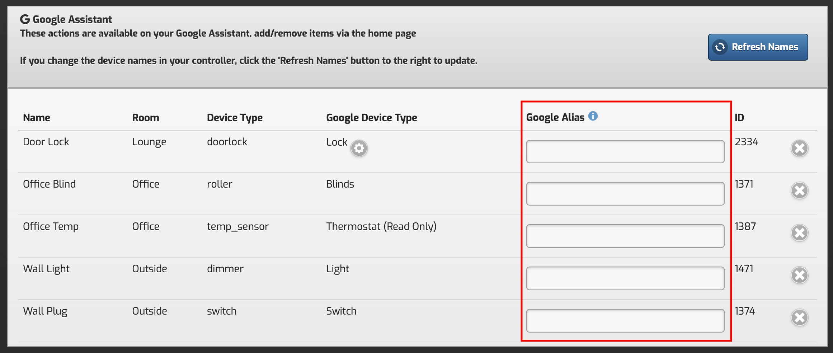Remove the Wall Light device

coord(799,275)
